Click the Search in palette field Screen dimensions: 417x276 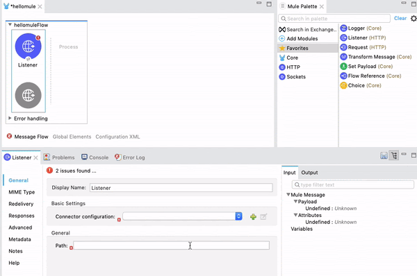[334, 19]
